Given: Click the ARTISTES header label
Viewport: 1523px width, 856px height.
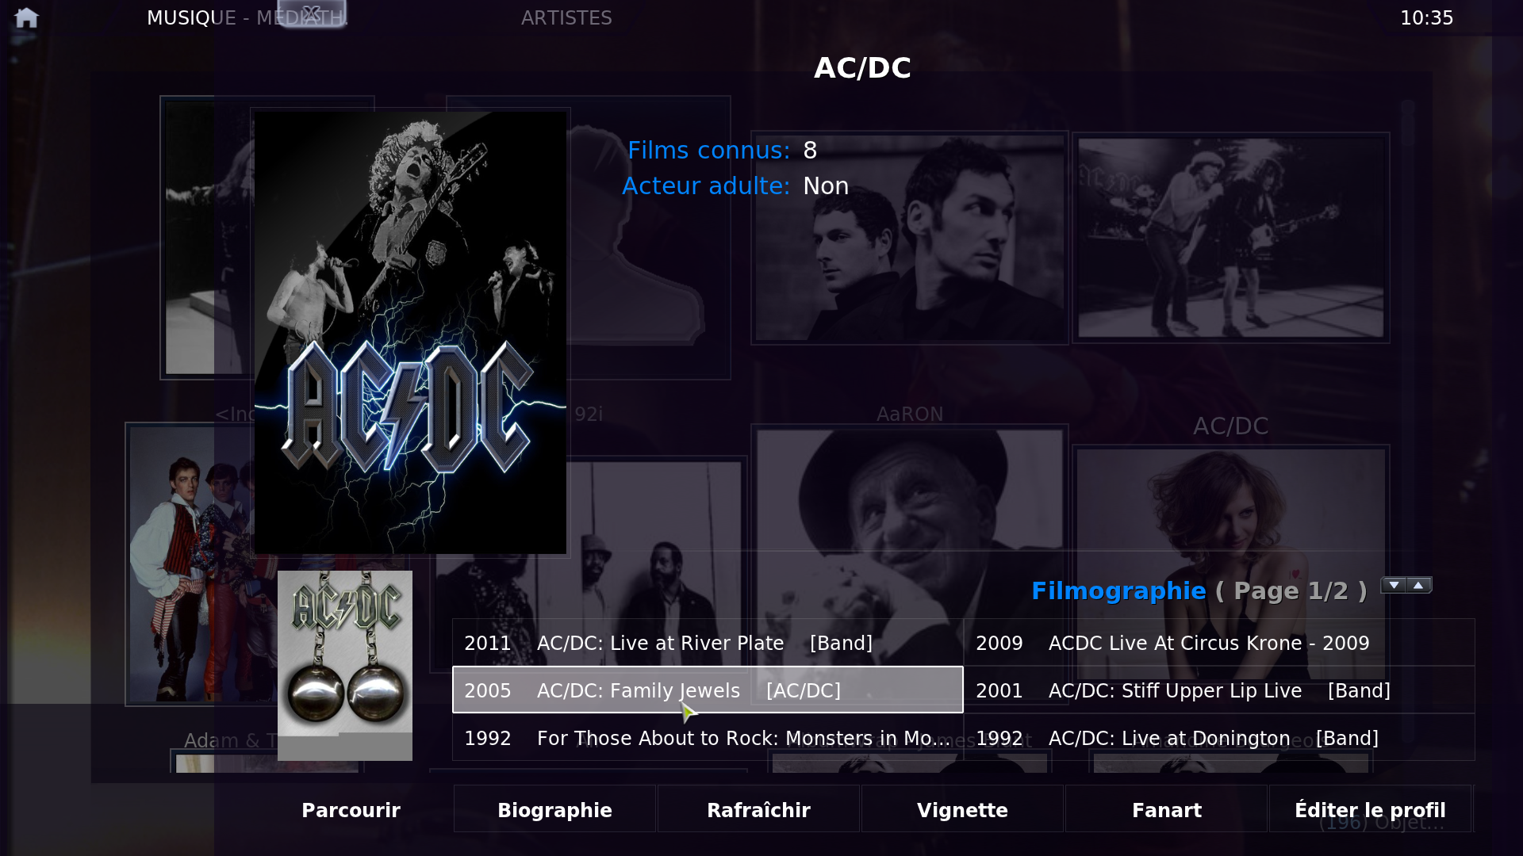Looking at the screenshot, I should [x=566, y=17].
